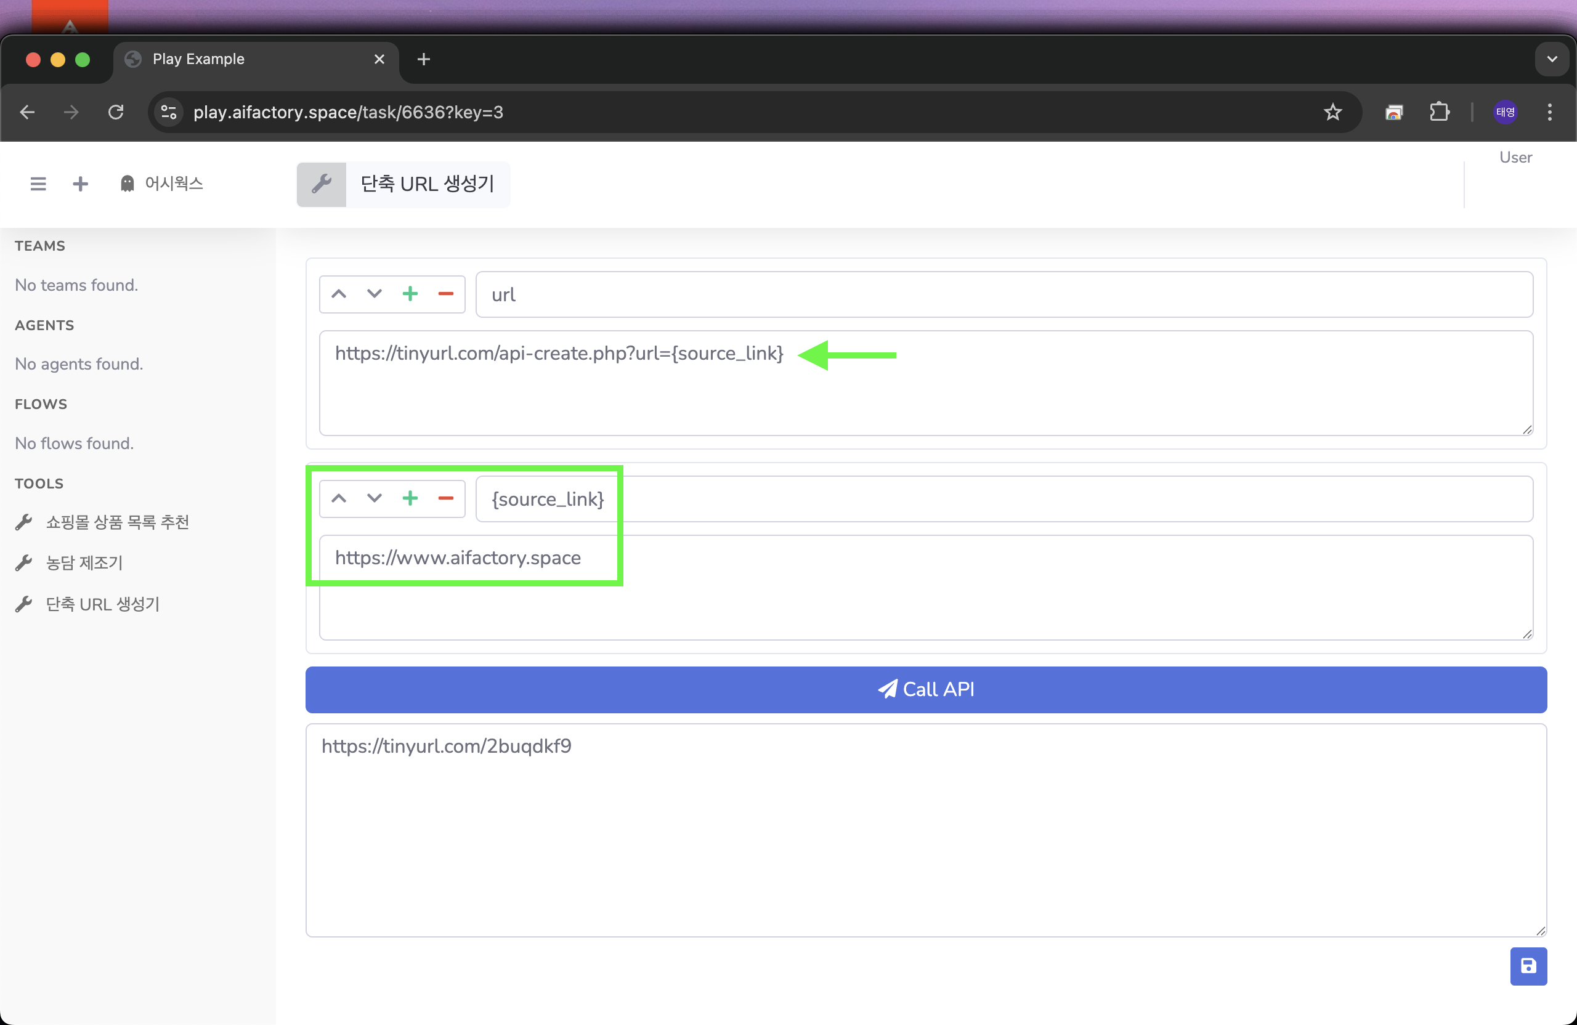Click the 'No flows found.' text
This screenshot has height=1025, width=1577.
pos(74,444)
